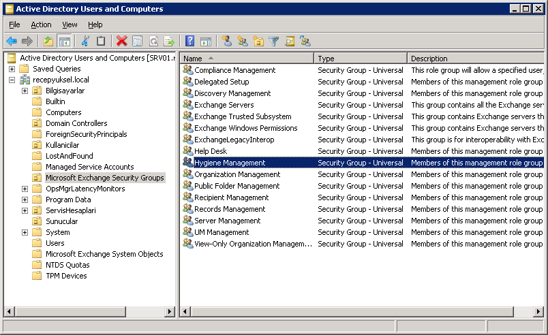Expand the Program Data node
The image size is (548, 335).
tap(25, 200)
